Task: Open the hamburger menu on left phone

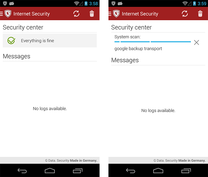Action: coord(1,14)
